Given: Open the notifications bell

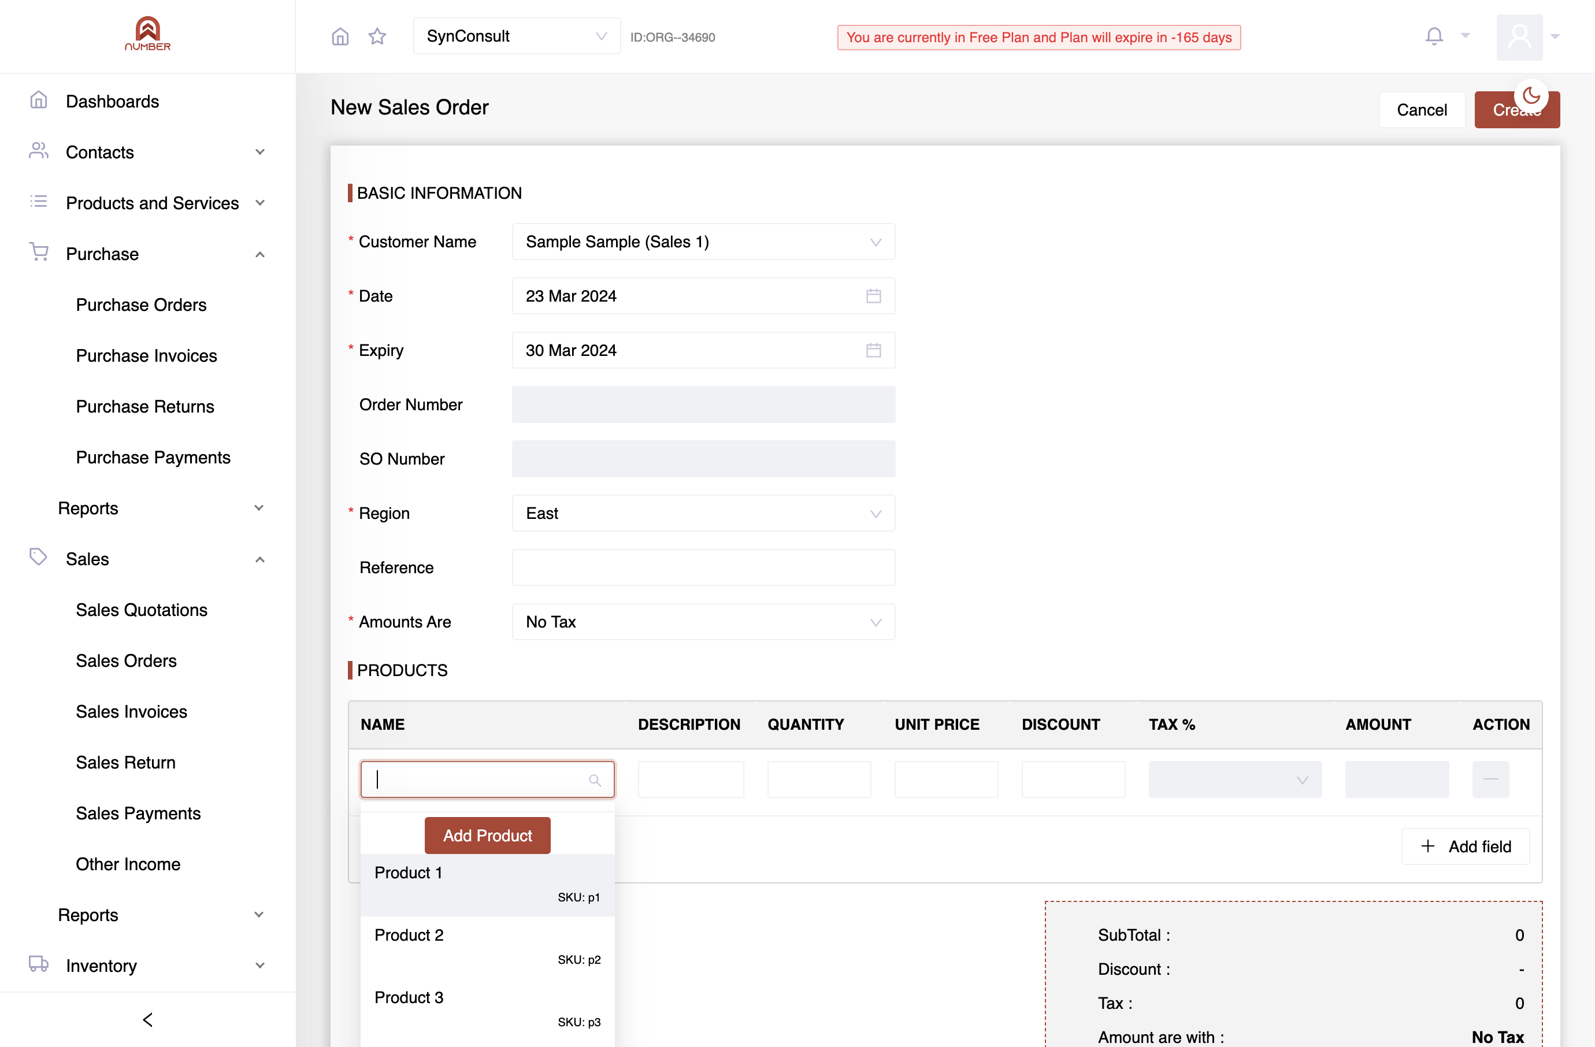Looking at the screenshot, I should click(1434, 36).
